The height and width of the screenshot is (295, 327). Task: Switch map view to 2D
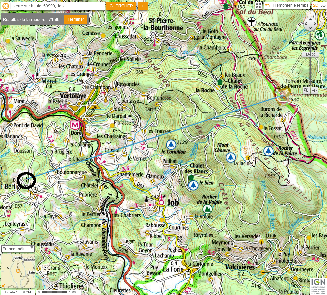[x=315, y=5]
